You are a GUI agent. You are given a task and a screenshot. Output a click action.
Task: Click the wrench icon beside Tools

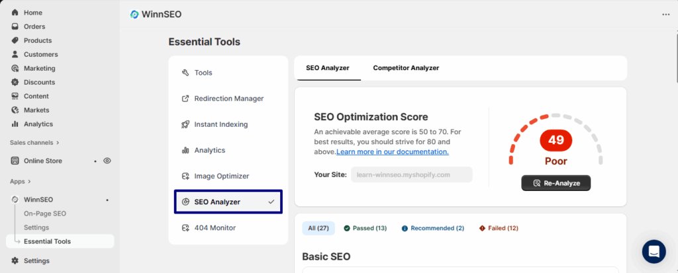point(185,73)
